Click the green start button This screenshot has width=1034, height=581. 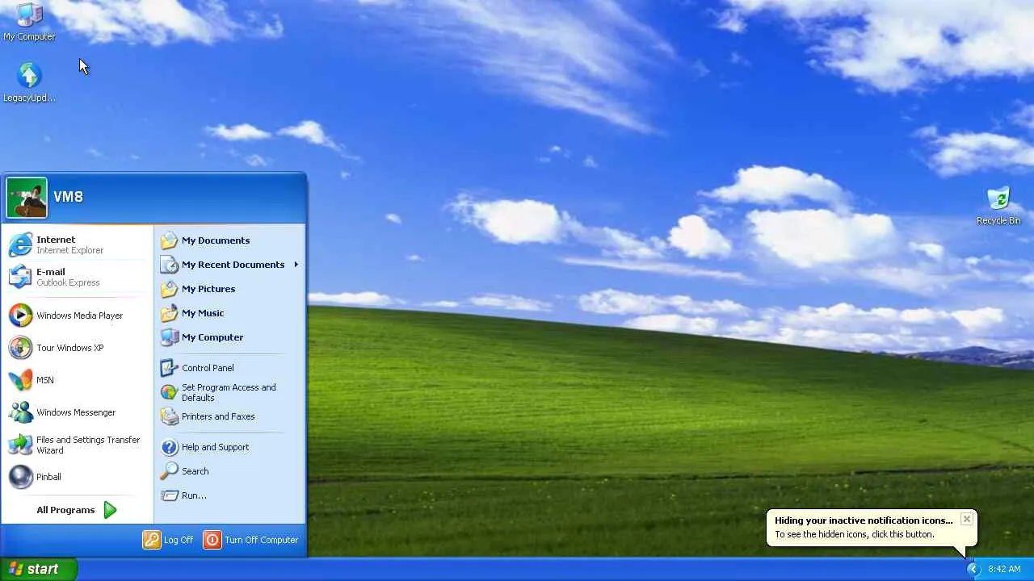(39, 569)
